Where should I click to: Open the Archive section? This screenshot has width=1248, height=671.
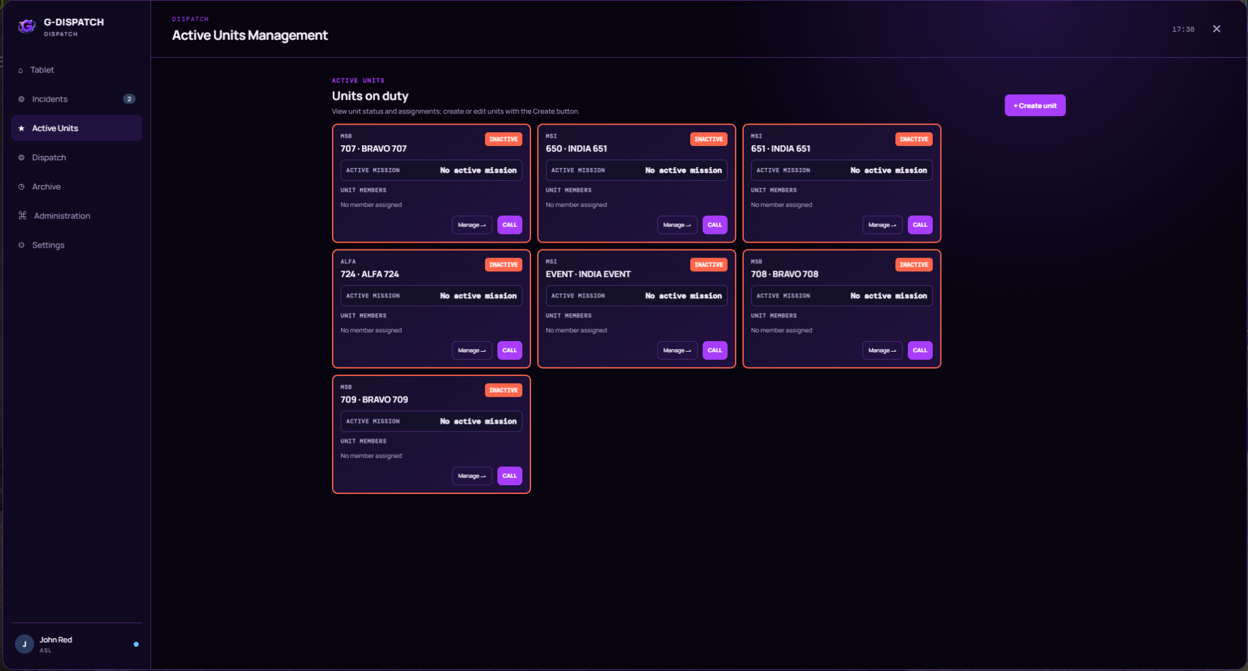click(x=77, y=187)
